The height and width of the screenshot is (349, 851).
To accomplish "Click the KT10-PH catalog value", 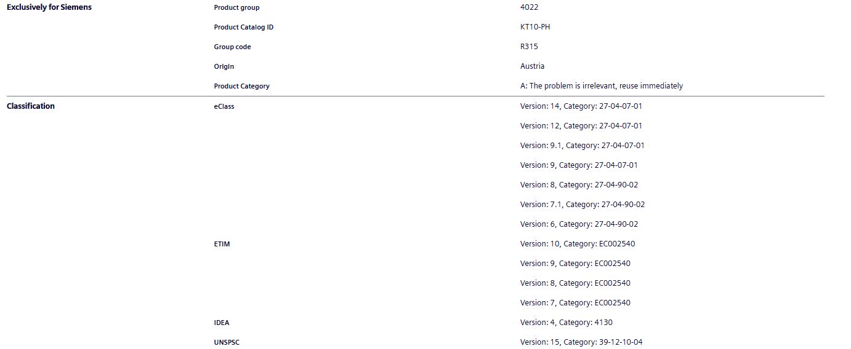I will (535, 27).
